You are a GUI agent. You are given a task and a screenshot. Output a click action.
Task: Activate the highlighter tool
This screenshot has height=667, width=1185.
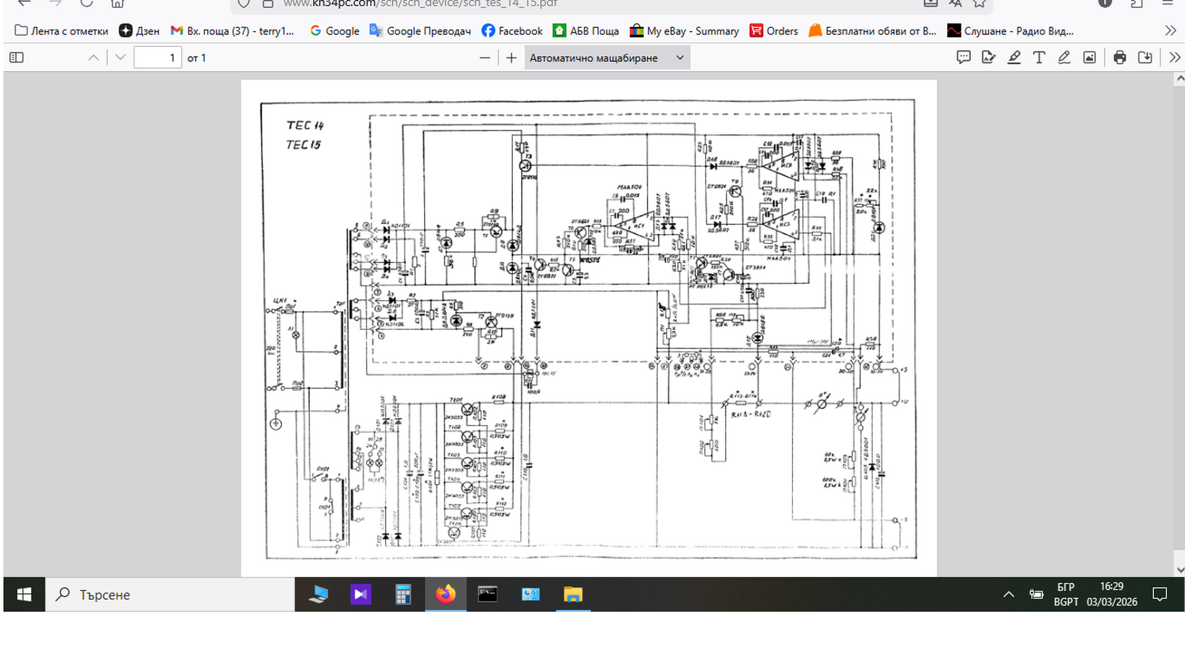[x=1014, y=57]
